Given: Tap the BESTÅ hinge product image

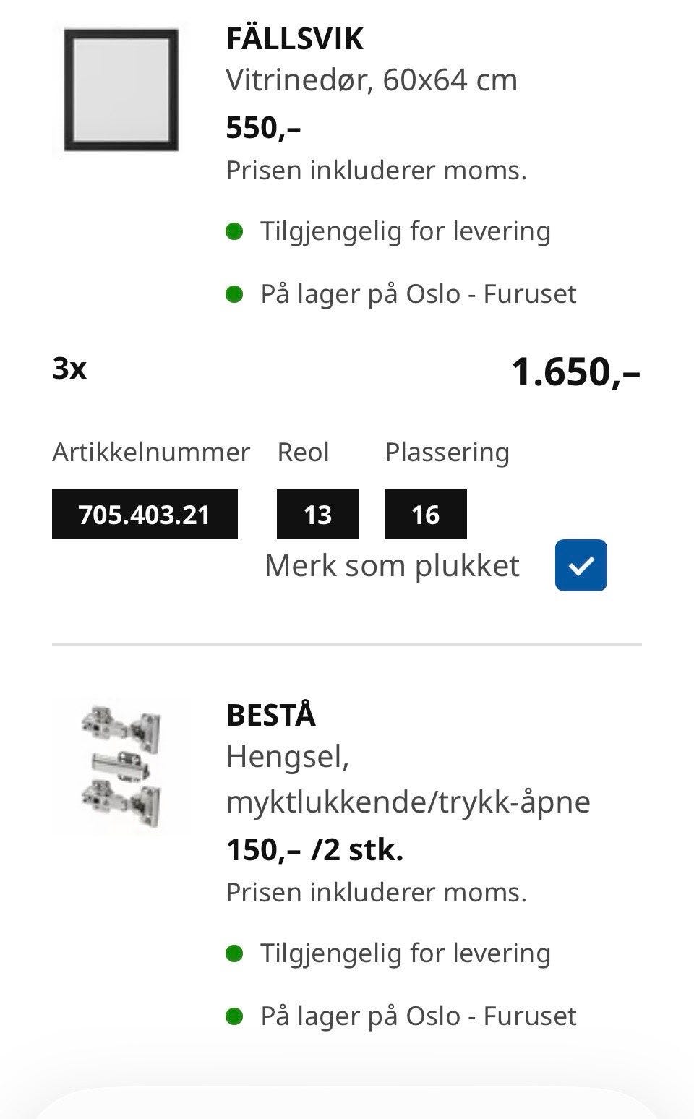Looking at the screenshot, I should point(121,764).
